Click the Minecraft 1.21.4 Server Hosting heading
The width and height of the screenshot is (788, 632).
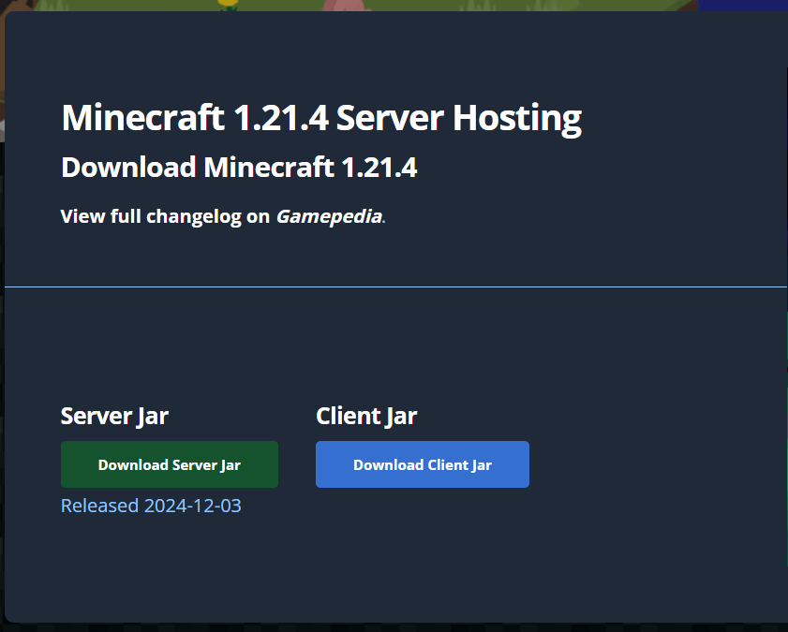click(x=321, y=119)
